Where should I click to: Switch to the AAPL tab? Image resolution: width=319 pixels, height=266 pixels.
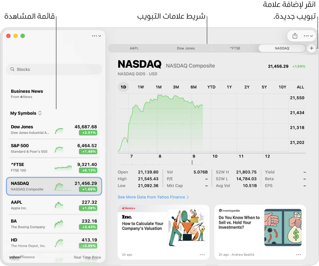[134, 48]
